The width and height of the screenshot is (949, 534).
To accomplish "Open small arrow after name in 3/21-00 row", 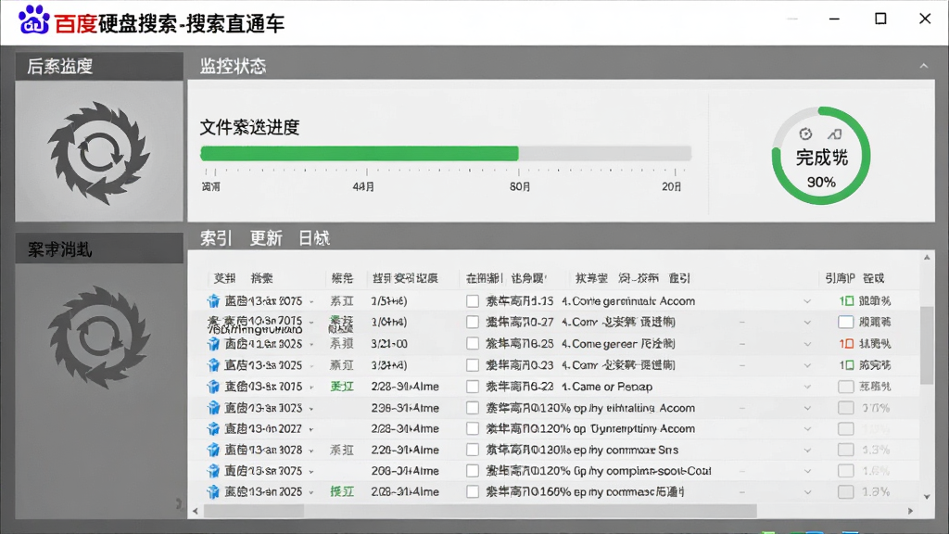I will (x=311, y=345).
